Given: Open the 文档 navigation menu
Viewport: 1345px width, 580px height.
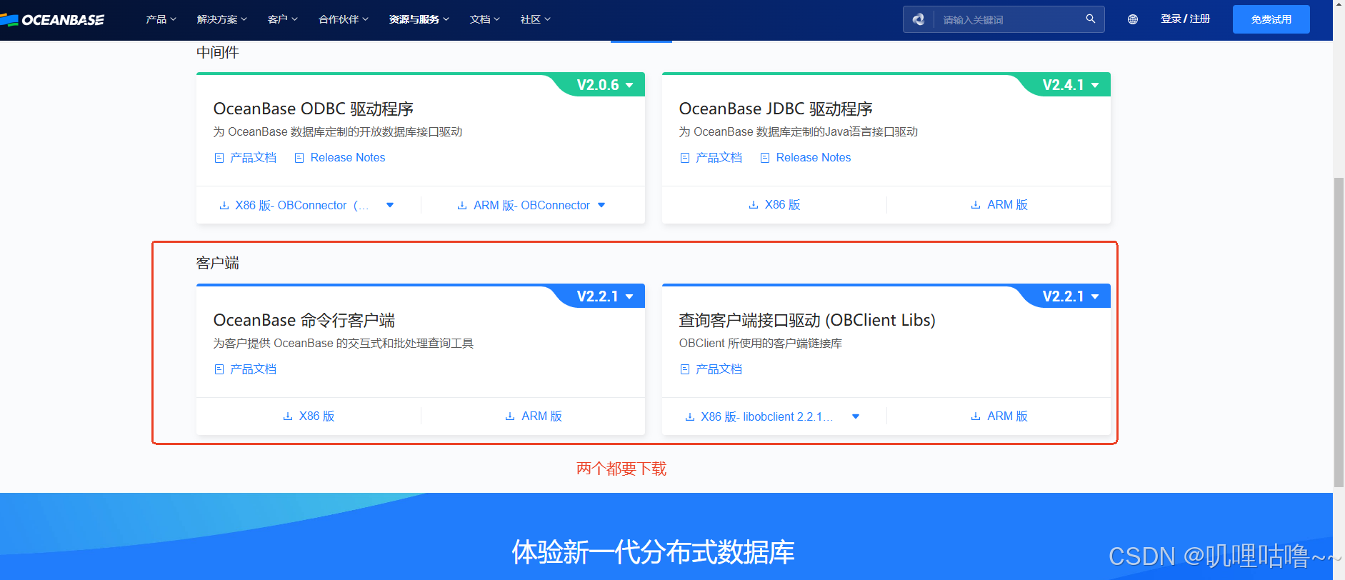Looking at the screenshot, I should [x=484, y=19].
